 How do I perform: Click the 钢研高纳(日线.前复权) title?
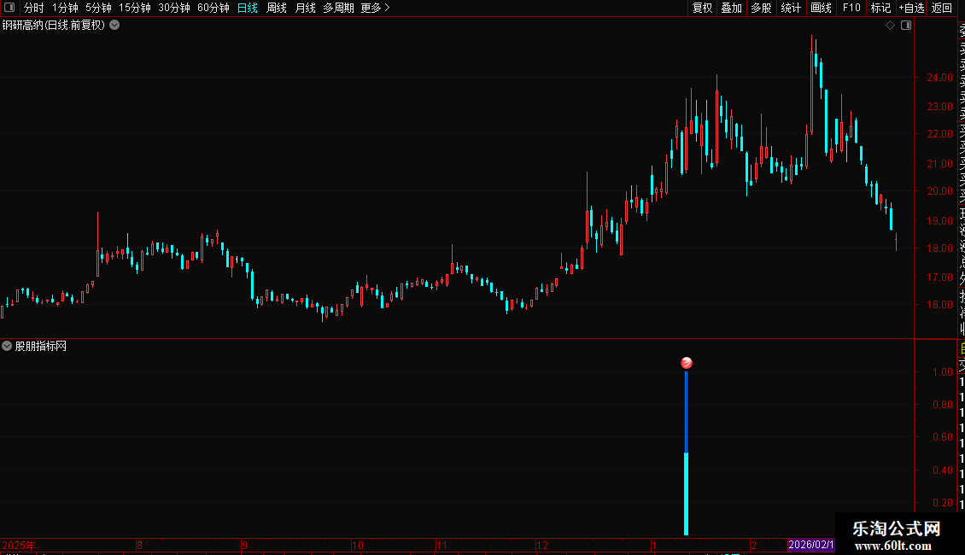pos(54,26)
